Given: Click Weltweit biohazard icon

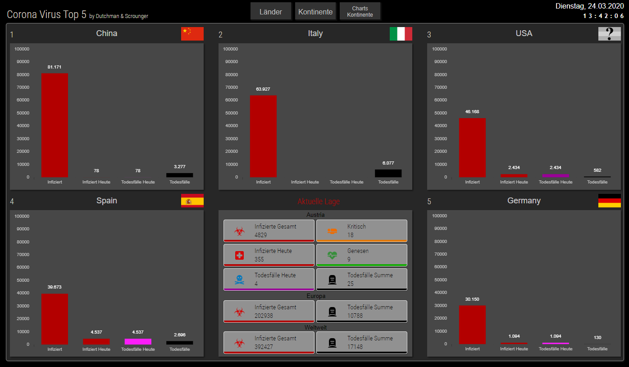Looking at the screenshot, I should coord(239,343).
